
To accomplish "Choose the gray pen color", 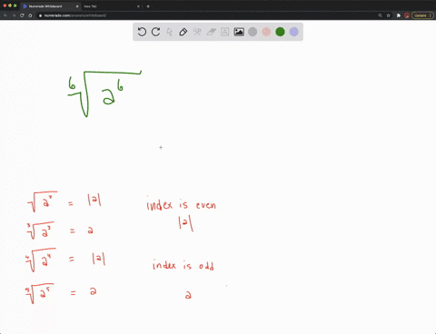I will (x=253, y=32).
